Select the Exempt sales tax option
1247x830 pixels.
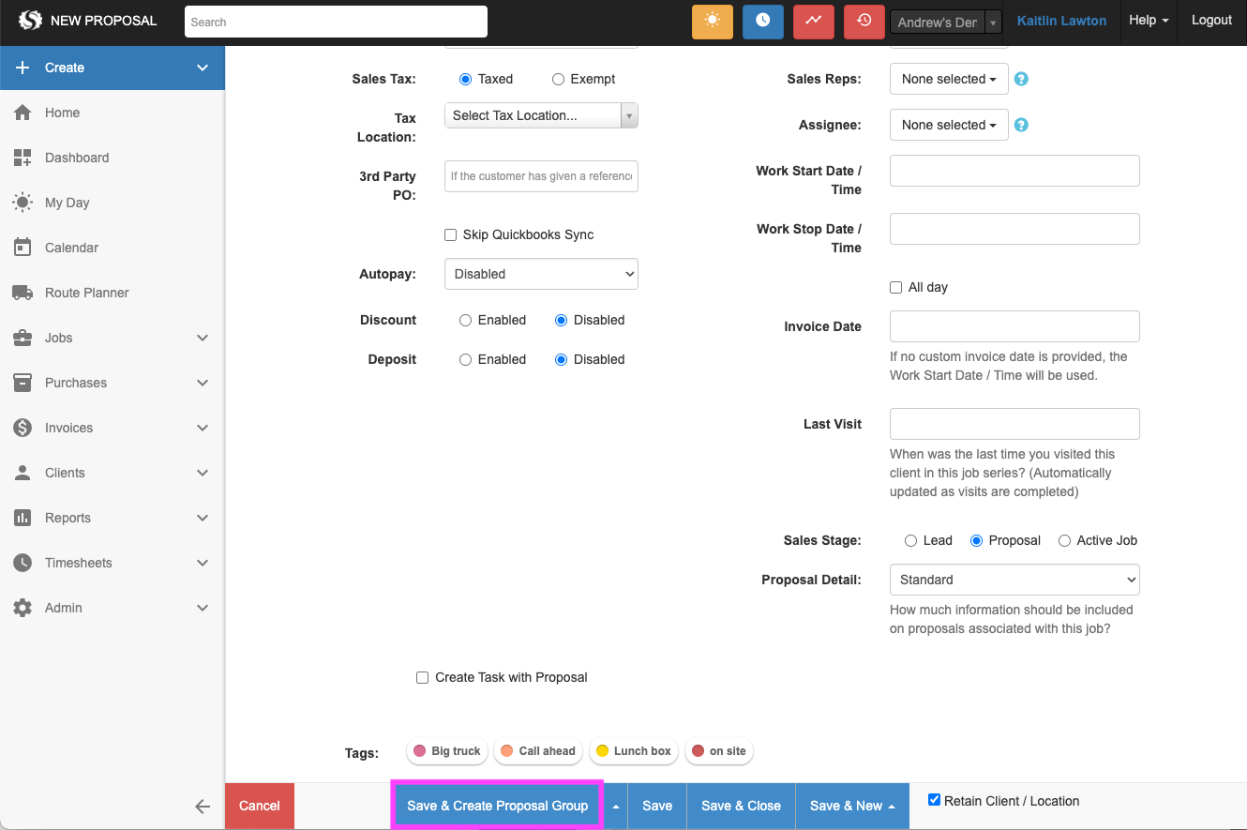[559, 80]
